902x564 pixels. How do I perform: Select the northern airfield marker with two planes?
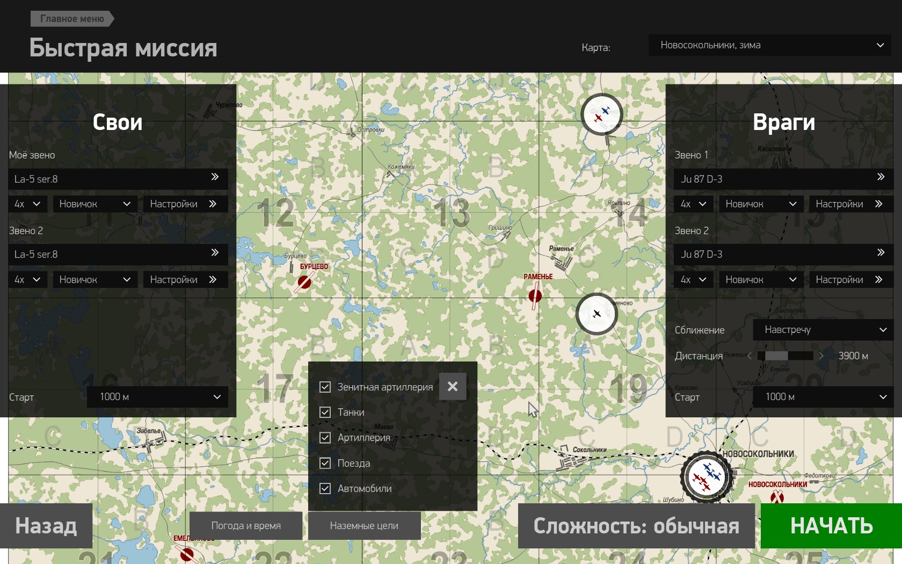click(602, 114)
